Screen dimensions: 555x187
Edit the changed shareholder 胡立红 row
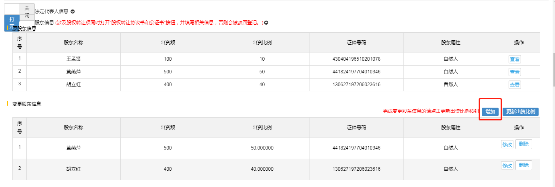pos(507,165)
